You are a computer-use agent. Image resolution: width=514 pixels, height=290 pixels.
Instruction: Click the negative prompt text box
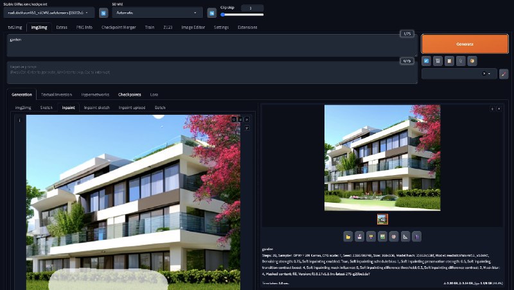pyautogui.click(x=212, y=72)
